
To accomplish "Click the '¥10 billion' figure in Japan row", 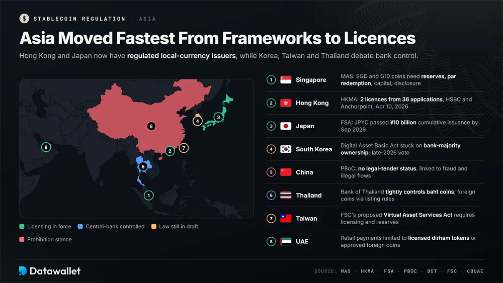I will click(x=403, y=123).
